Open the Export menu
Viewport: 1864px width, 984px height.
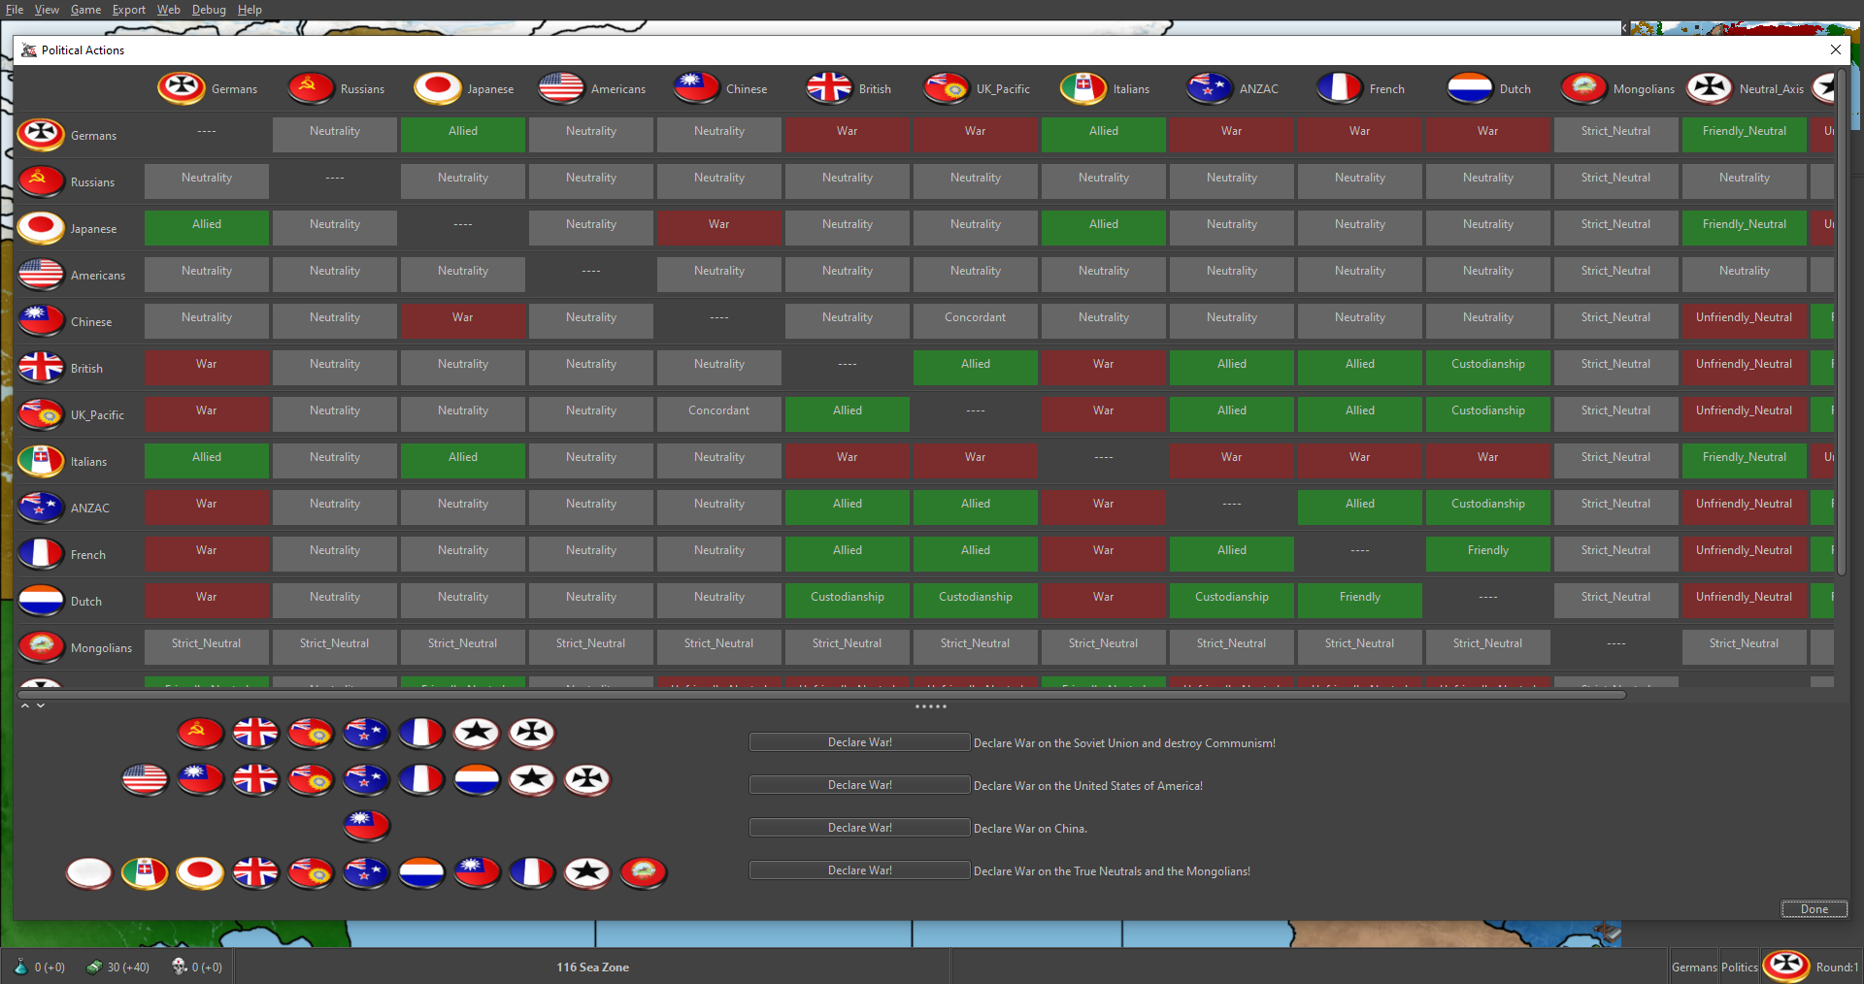pos(128,10)
